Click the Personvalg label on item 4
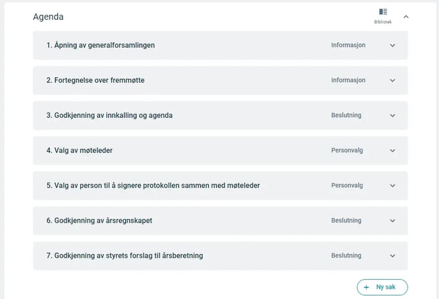Viewport: 439px width, 299px height. click(347, 150)
